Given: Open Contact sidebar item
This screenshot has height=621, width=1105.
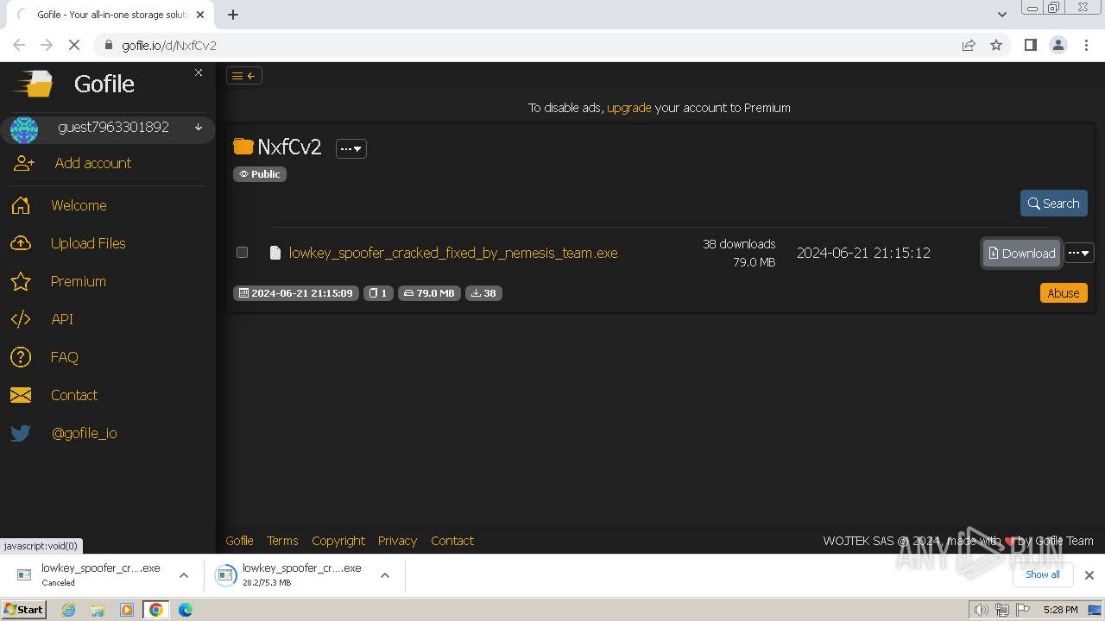Looking at the screenshot, I should click(74, 395).
